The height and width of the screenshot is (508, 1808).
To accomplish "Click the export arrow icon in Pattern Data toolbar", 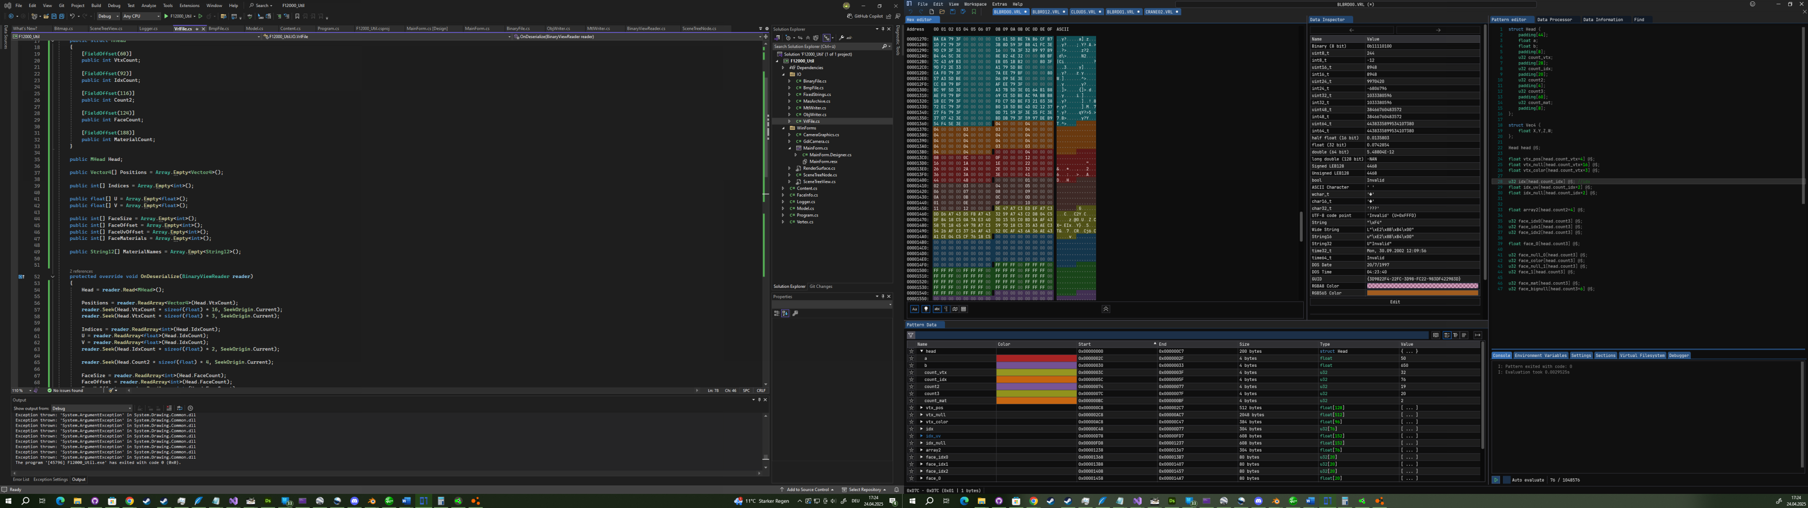I will click(1477, 335).
